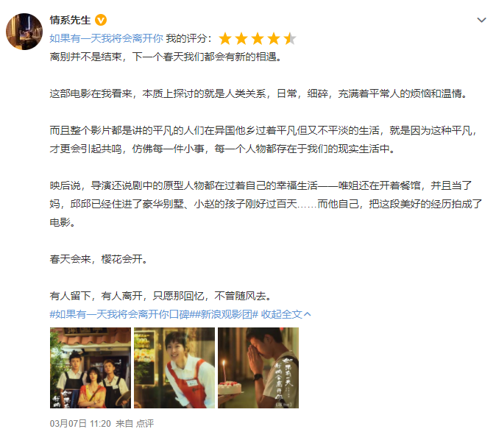Click the upward chevron beside 收起全文
Image resolution: width=496 pixels, height=440 pixels.
click(x=307, y=314)
